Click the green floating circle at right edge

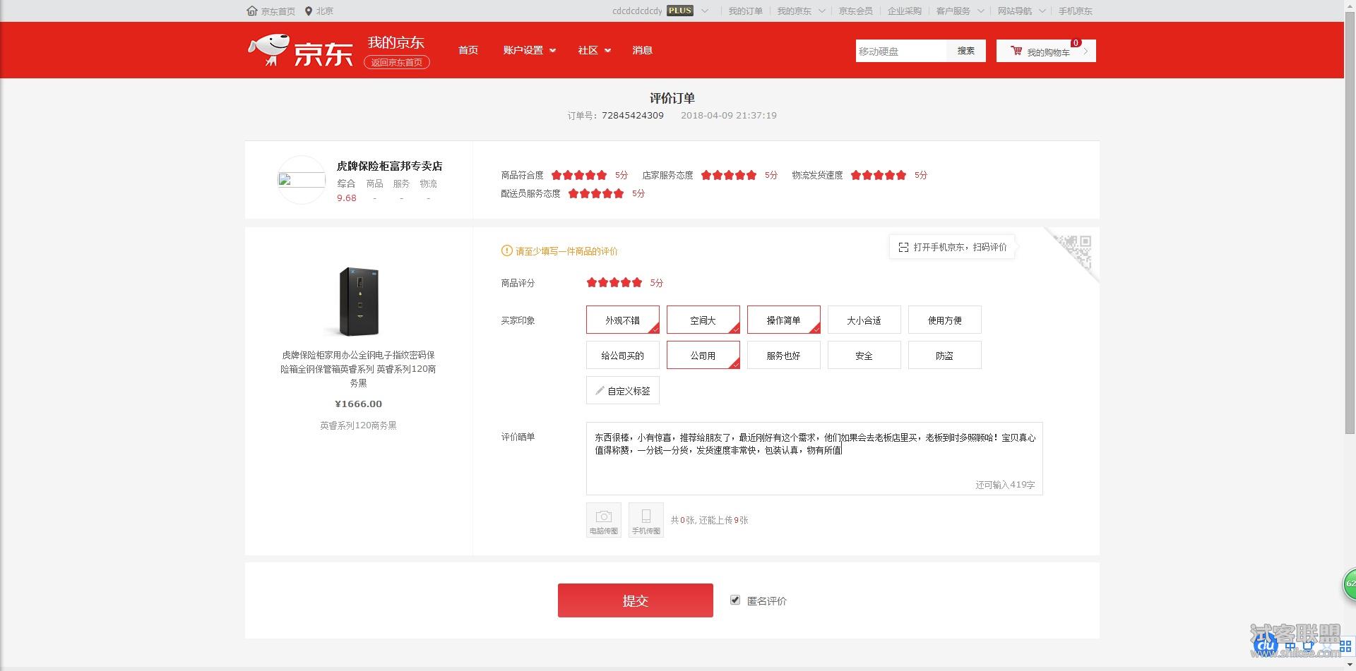pyautogui.click(x=1349, y=584)
